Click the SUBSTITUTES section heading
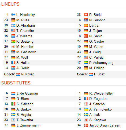Image resolution: width=126 pixels, height=130 pixels. (x=16, y=83)
